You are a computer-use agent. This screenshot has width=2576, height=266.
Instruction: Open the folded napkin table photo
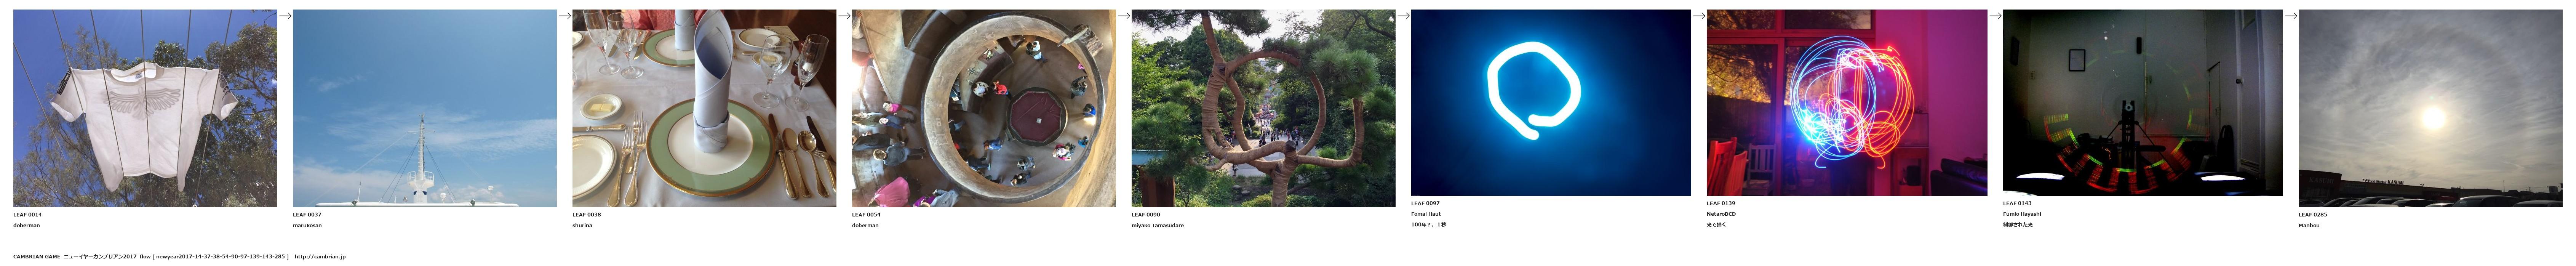[704, 108]
